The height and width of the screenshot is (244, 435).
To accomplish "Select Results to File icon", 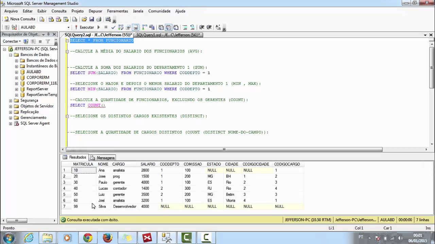I will pos(176,27).
